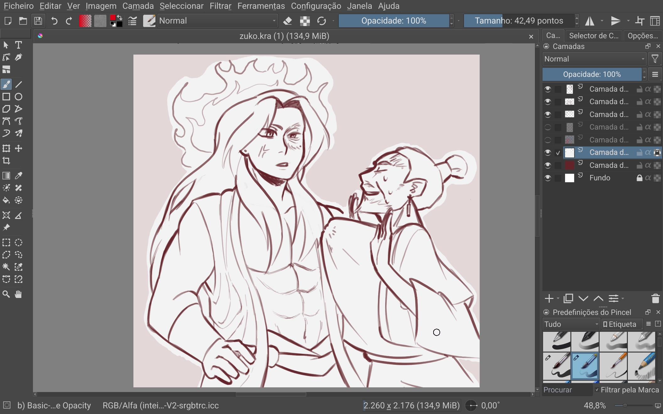Screen dimensions: 663x414
Task: Move the layer up
Action: point(598,299)
